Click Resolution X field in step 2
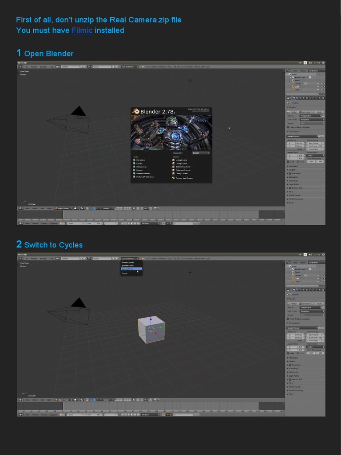Viewport: 341px width, 455px height. tap(295, 335)
